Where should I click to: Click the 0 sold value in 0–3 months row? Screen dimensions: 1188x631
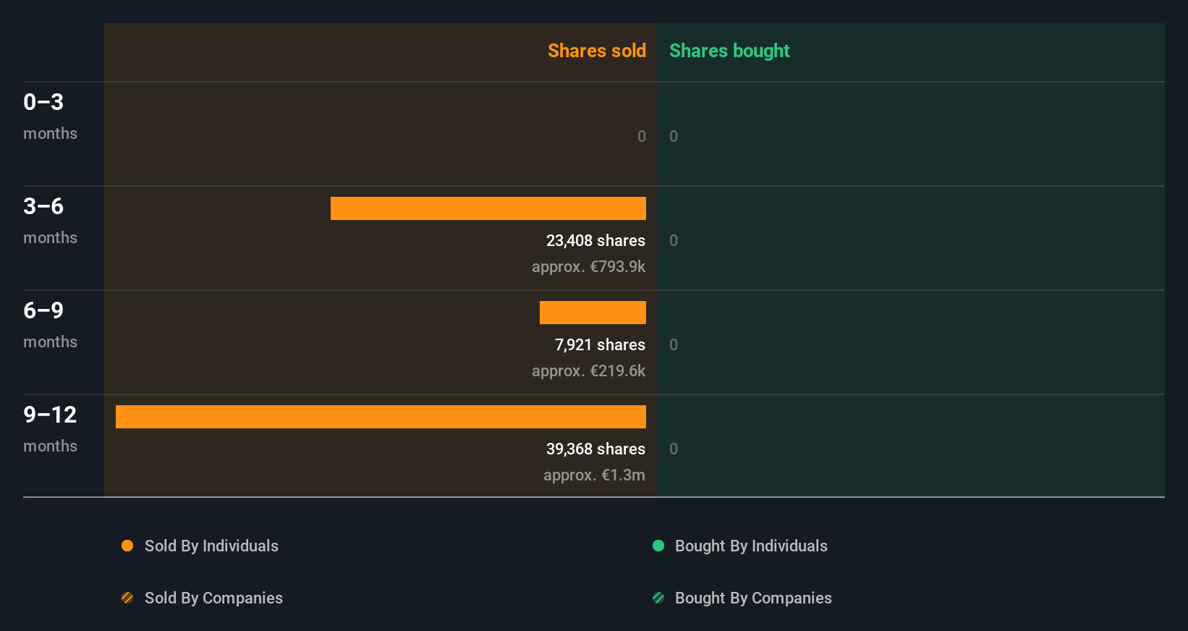click(x=642, y=136)
